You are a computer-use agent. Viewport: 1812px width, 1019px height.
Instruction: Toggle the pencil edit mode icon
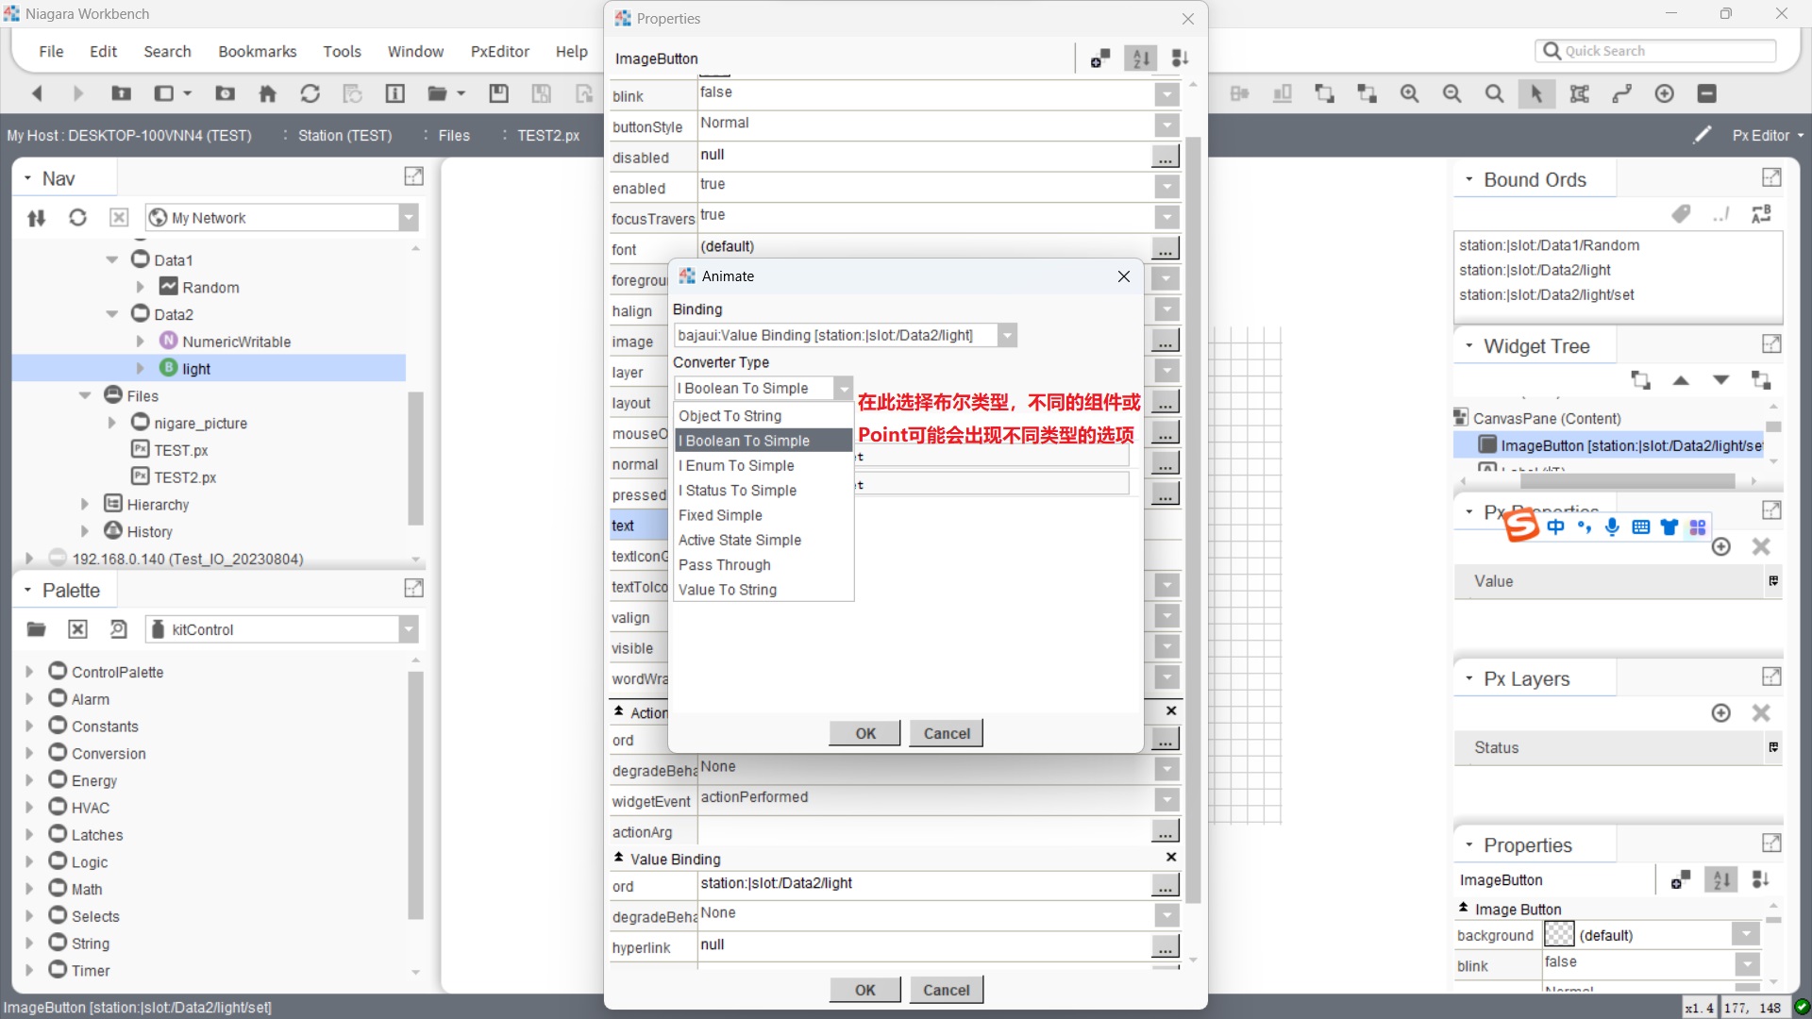click(x=1703, y=135)
